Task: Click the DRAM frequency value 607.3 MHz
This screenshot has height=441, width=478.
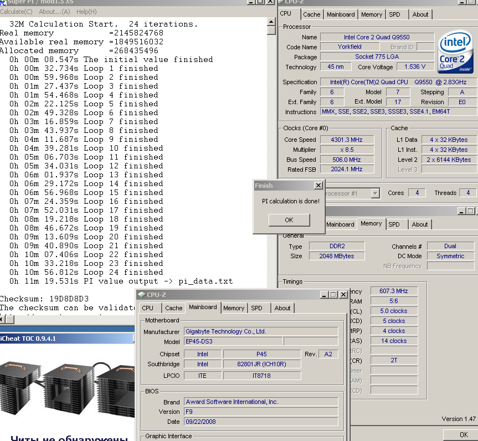Action: (394, 291)
